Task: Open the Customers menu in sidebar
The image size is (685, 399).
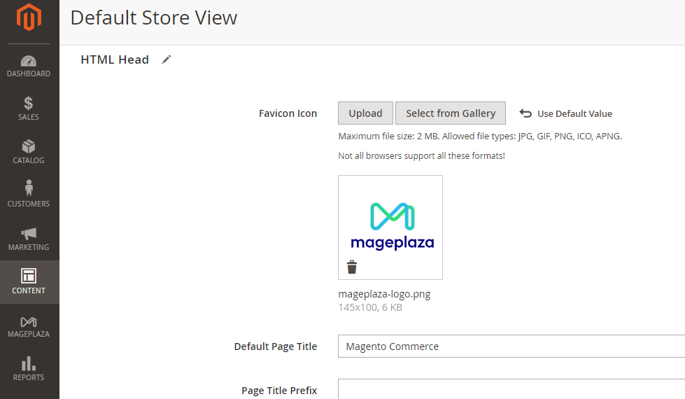Action: tap(29, 195)
